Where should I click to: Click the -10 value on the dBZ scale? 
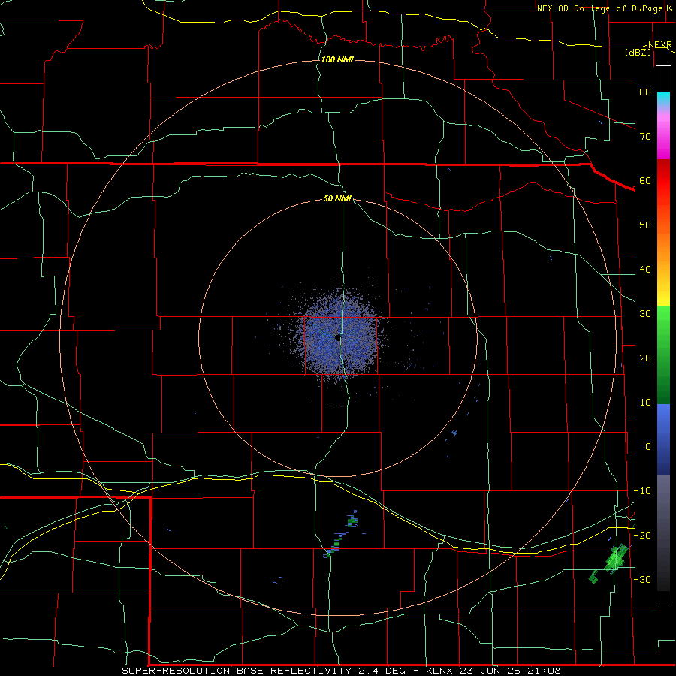(642, 491)
